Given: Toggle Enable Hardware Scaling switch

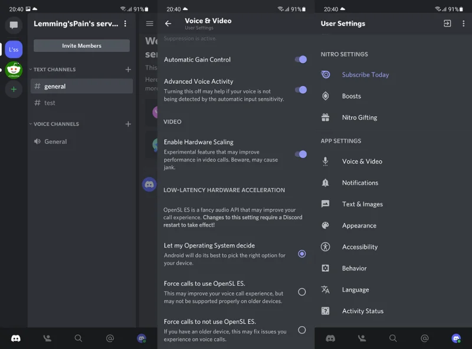Looking at the screenshot, I should [301, 154].
